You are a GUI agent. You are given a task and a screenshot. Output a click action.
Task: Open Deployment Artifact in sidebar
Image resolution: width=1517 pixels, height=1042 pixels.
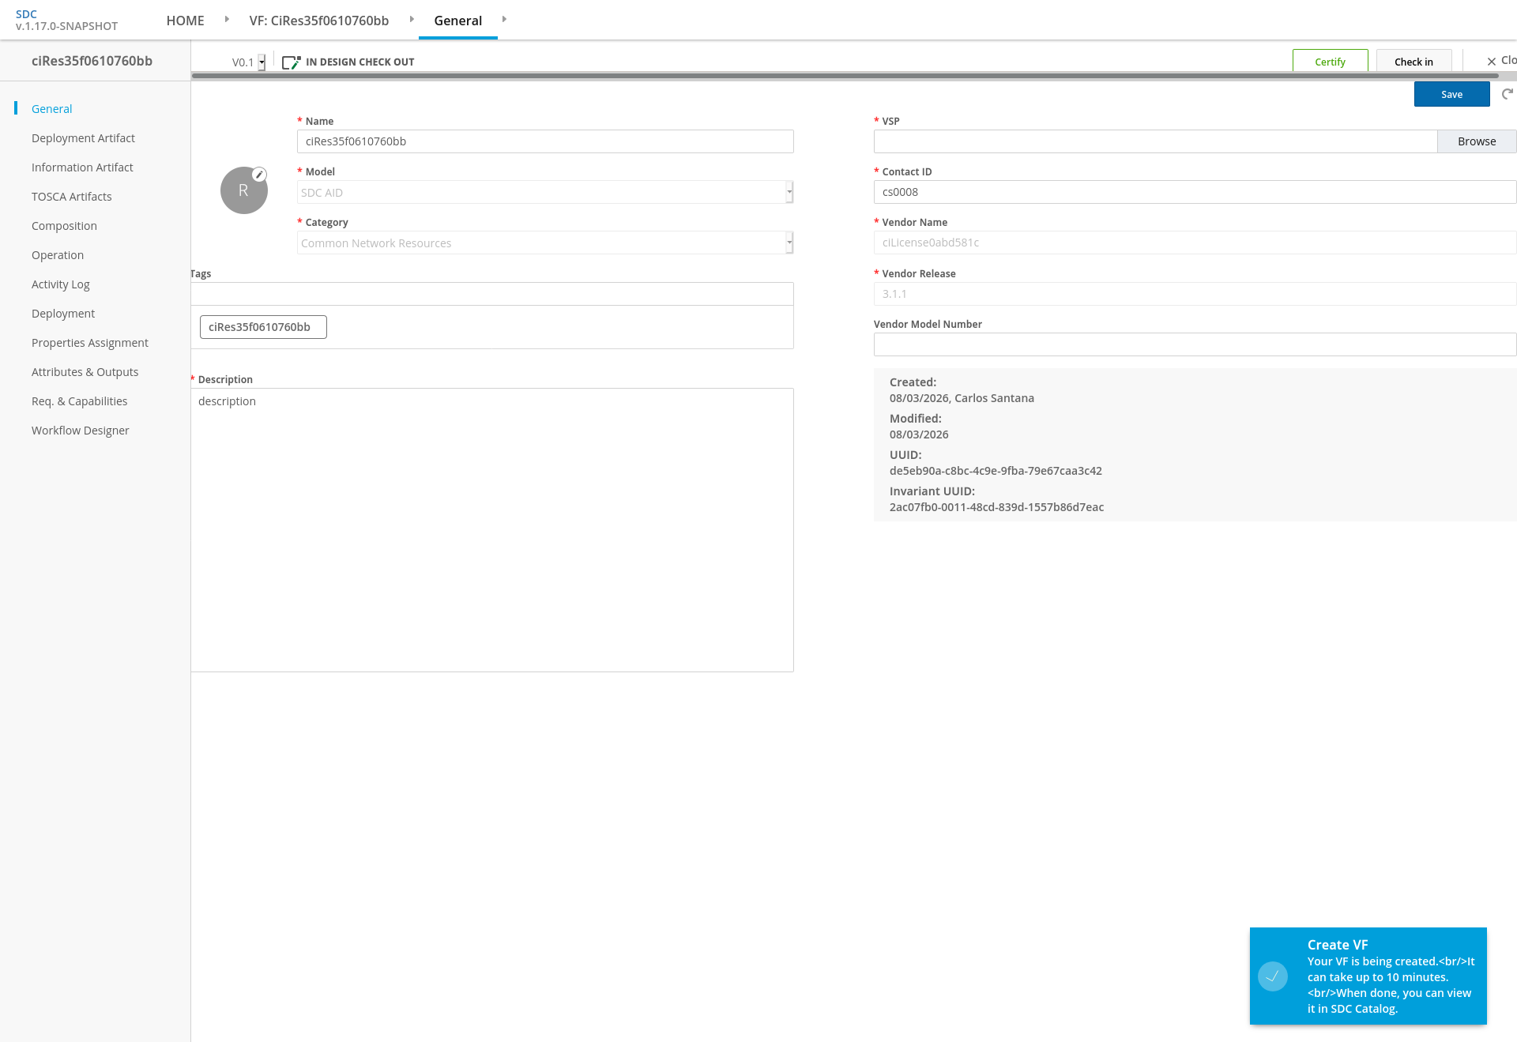(x=83, y=138)
